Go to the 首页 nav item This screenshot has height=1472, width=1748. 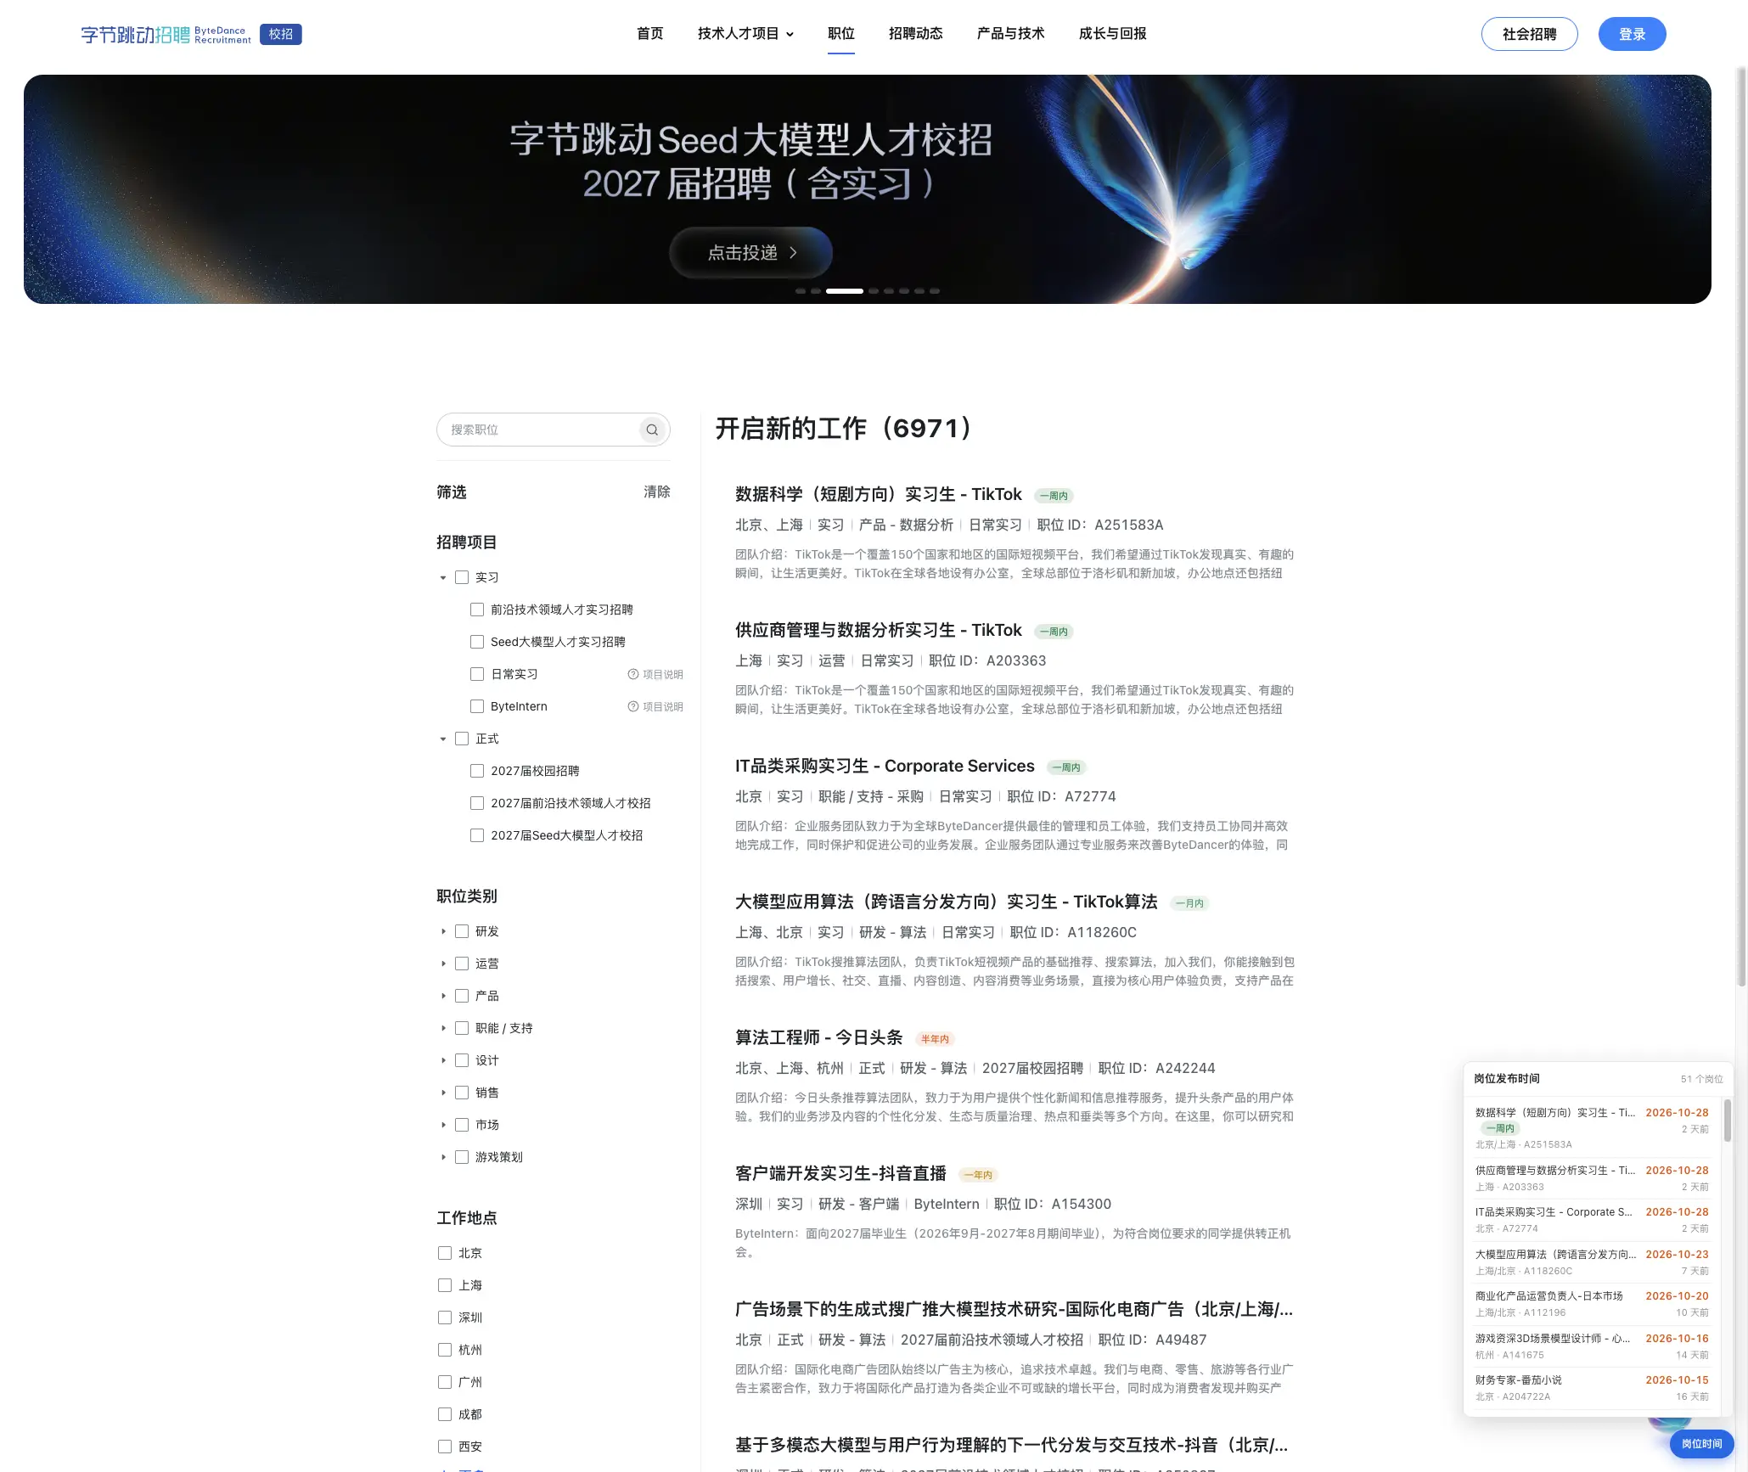click(x=649, y=33)
